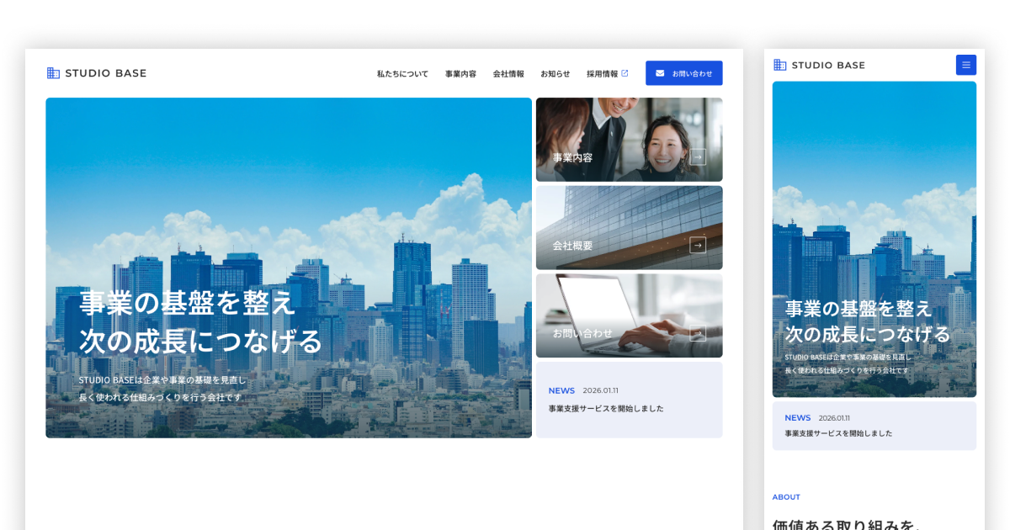Click the NEWS label on desktop layout
The height and width of the screenshot is (530, 1010).
click(561, 390)
